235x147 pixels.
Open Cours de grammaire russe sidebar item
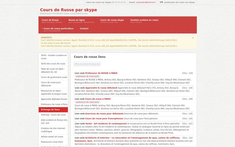click(x=53, y=77)
